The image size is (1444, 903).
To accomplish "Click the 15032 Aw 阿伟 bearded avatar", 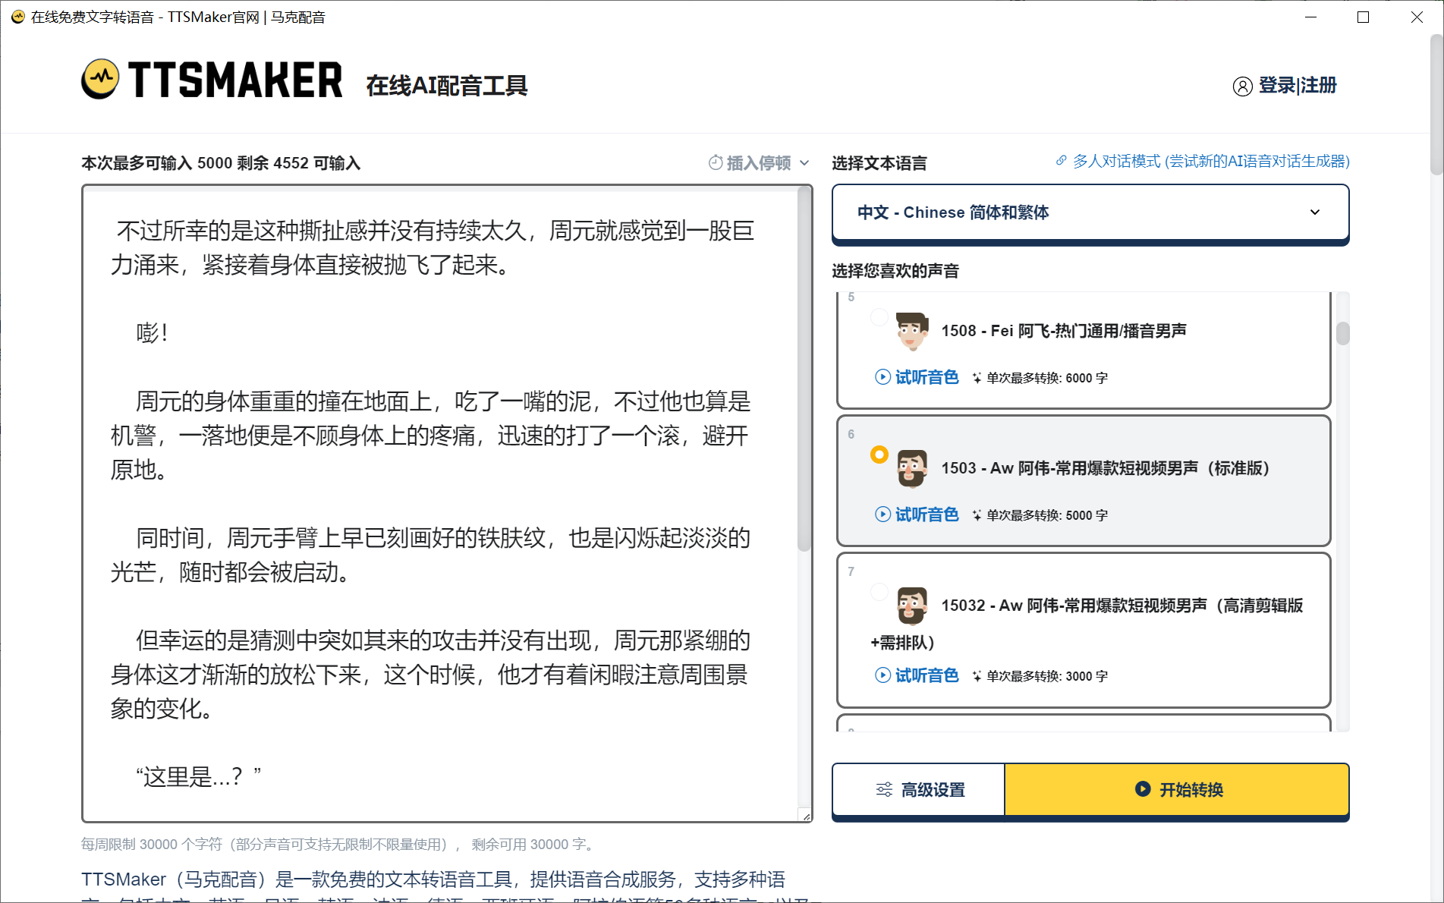I will point(911,606).
